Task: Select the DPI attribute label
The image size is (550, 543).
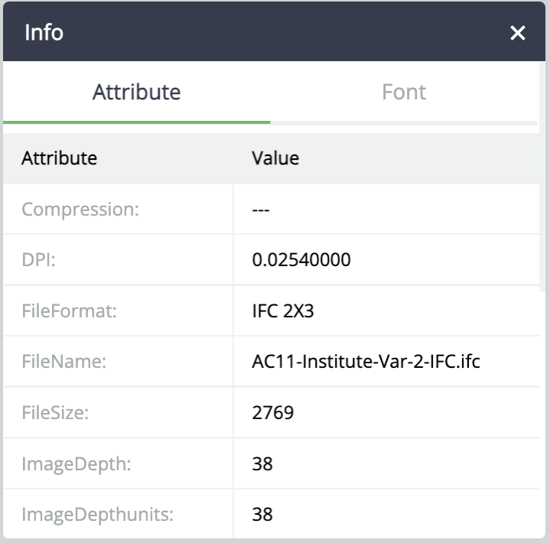Action: point(38,260)
